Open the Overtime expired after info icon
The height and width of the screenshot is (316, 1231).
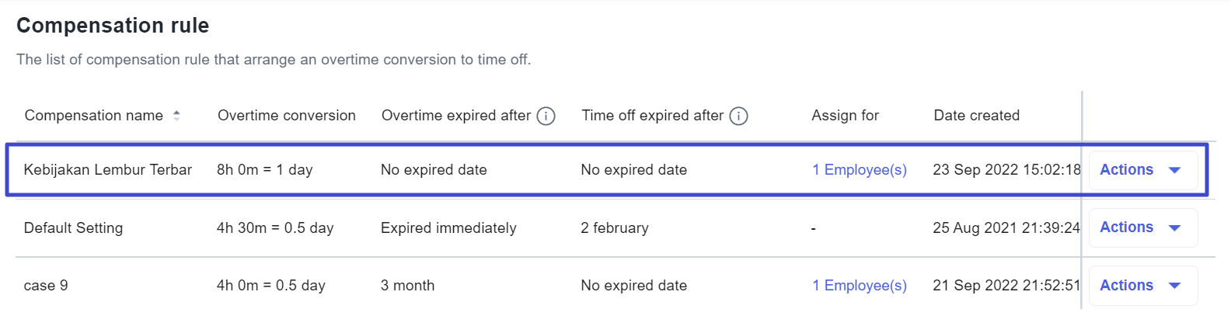tap(546, 116)
